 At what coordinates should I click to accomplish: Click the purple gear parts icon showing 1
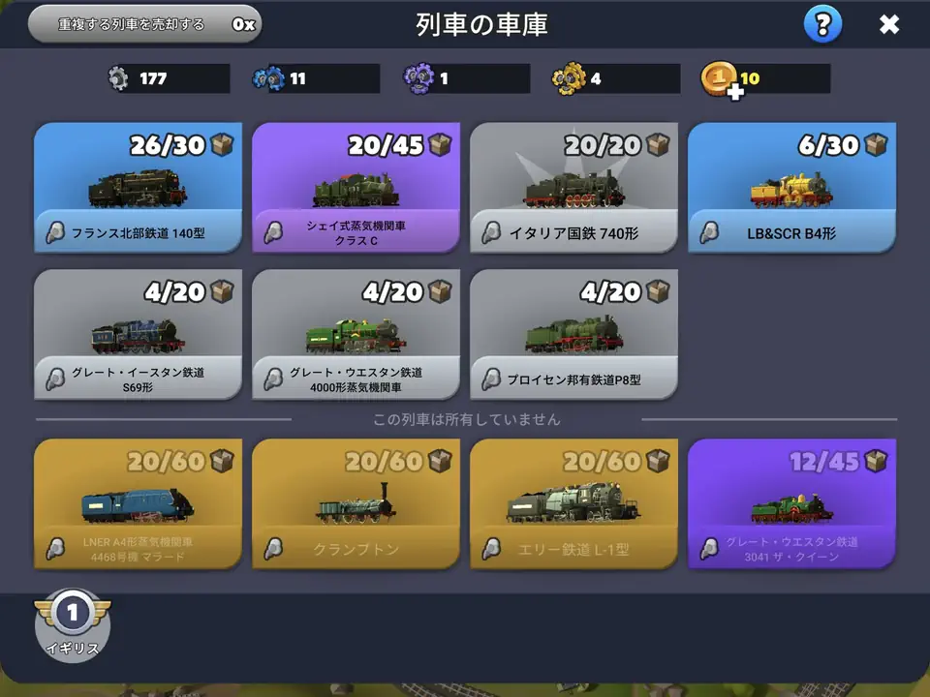(x=418, y=78)
